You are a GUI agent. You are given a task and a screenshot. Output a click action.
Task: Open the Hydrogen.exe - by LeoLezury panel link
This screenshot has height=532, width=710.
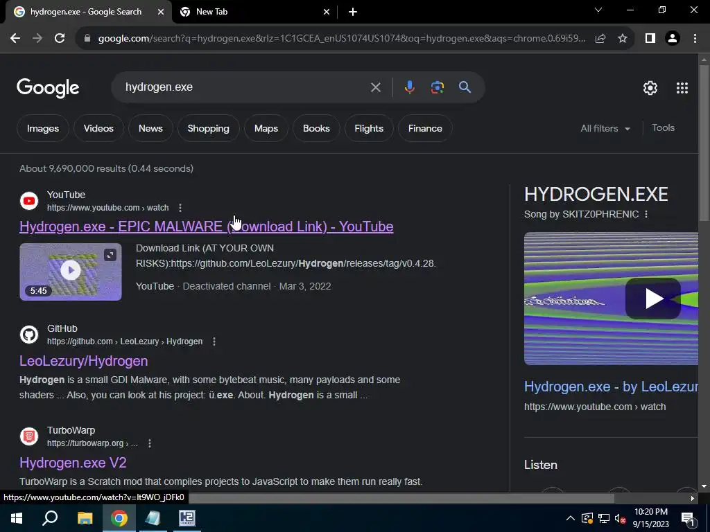click(611, 387)
